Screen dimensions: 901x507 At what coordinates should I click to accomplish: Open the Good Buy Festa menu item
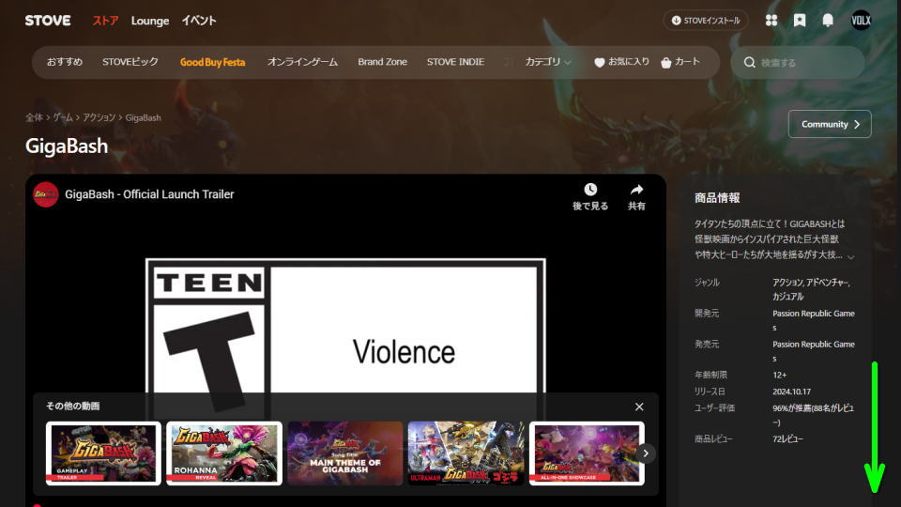[x=212, y=62]
